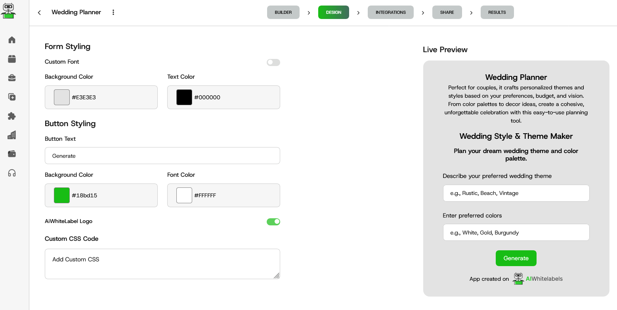This screenshot has height=310, width=617.
Task: Click the Generate button in Live Preview
Action: tap(516, 258)
